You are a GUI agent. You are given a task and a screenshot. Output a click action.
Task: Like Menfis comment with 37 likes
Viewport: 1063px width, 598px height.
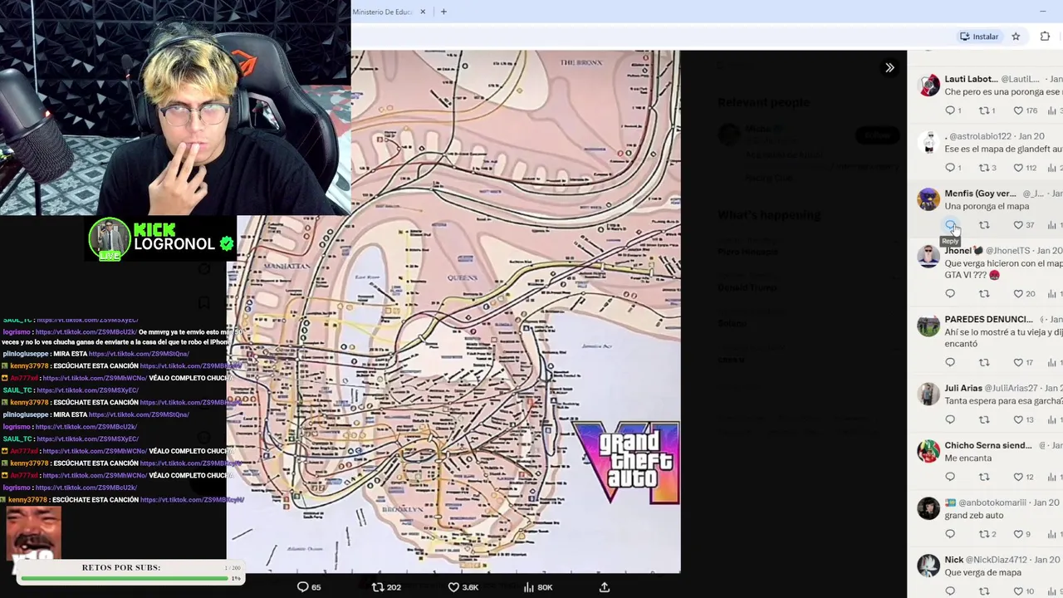click(1023, 225)
